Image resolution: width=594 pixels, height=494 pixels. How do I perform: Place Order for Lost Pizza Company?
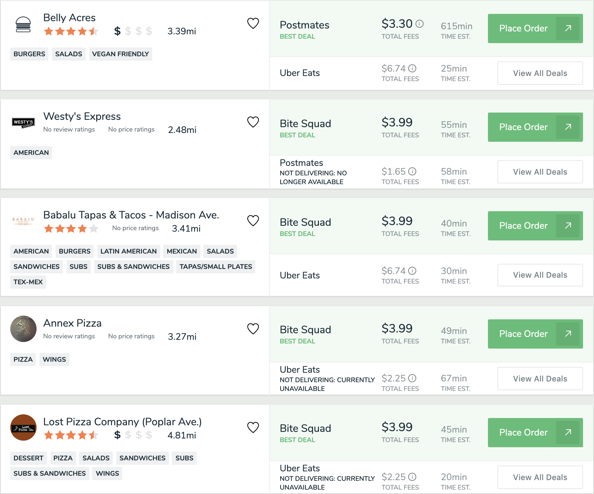pos(535,433)
